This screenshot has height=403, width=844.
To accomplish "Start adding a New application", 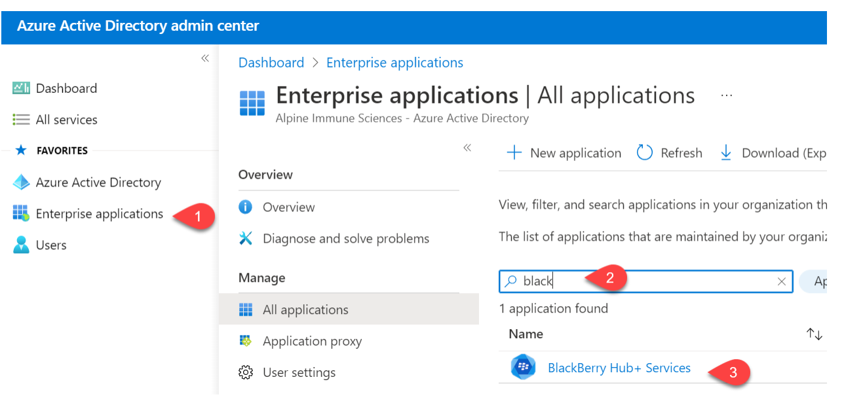I will coord(563,152).
